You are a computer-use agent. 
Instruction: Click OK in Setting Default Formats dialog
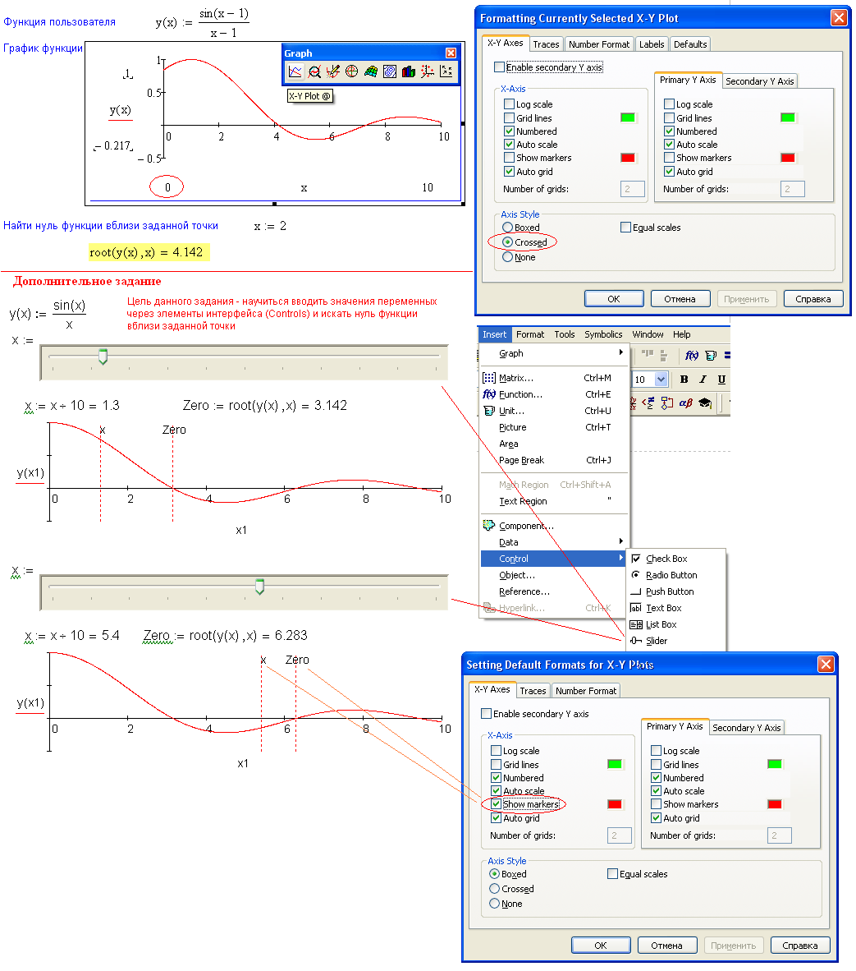601,945
